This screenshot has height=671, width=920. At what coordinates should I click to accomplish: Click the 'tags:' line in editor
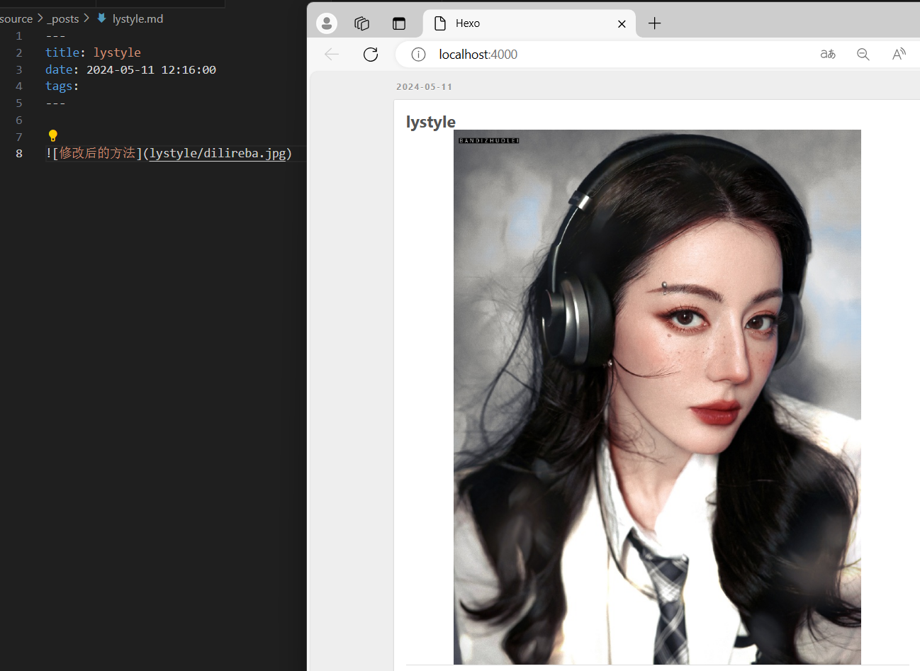[x=62, y=86]
